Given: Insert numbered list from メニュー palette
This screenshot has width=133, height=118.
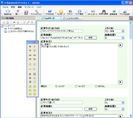Looking at the screenshot, I should [x=34, y=64].
